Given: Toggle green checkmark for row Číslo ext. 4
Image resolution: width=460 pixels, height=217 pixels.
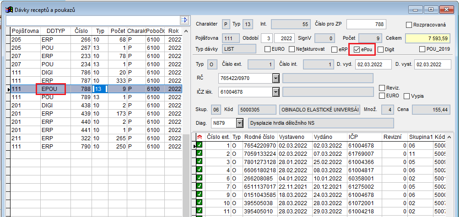Looking at the screenshot, I should coord(200,170).
